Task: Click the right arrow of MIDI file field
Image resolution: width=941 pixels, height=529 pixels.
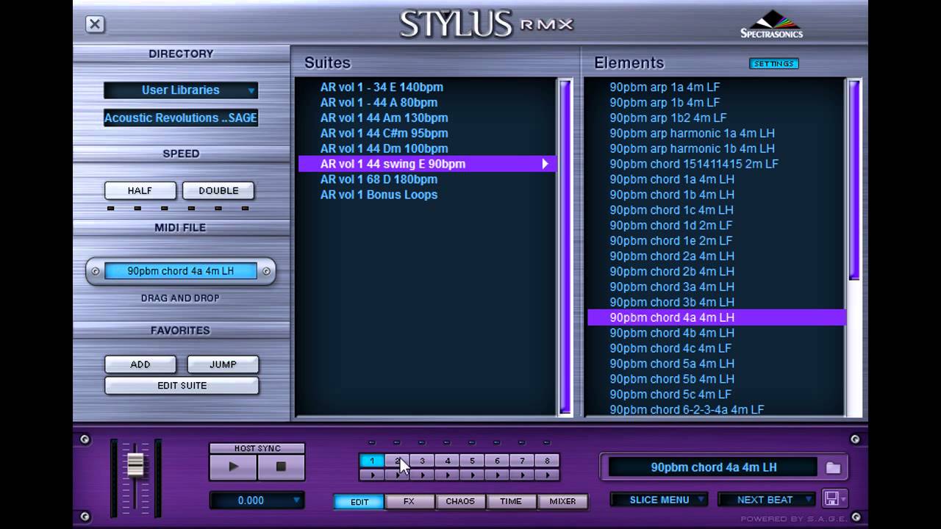Action: tap(266, 271)
